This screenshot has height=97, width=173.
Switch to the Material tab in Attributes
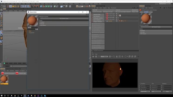(x=146, y=12)
